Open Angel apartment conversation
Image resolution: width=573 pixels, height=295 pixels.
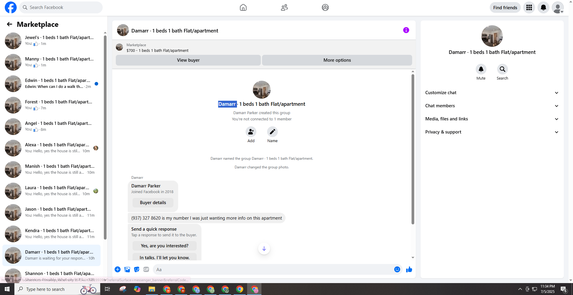tap(52, 127)
